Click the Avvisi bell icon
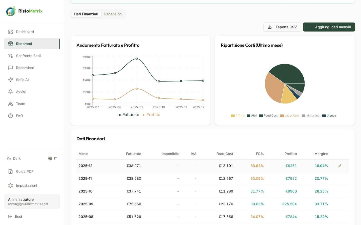Image resolution: width=361 pixels, height=225 pixels. (11, 92)
